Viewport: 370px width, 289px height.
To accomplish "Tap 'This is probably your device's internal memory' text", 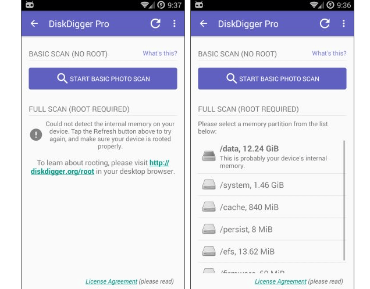I will pyautogui.click(x=273, y=162).
